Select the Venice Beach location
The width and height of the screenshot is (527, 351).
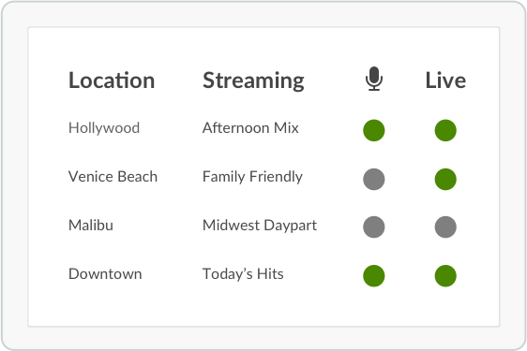tap(113, 177)
